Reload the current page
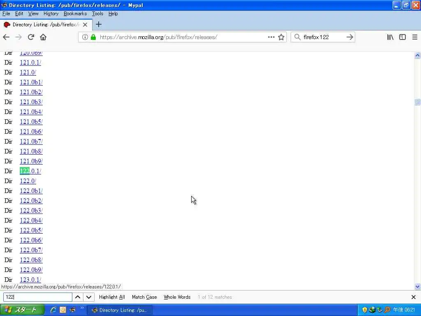421x316 pixels. tap(31, 37)
